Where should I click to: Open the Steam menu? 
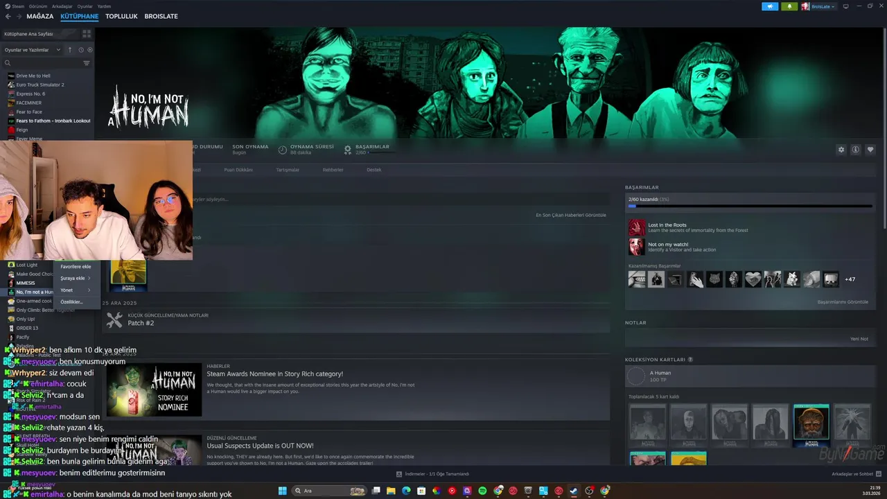[15, 6]
